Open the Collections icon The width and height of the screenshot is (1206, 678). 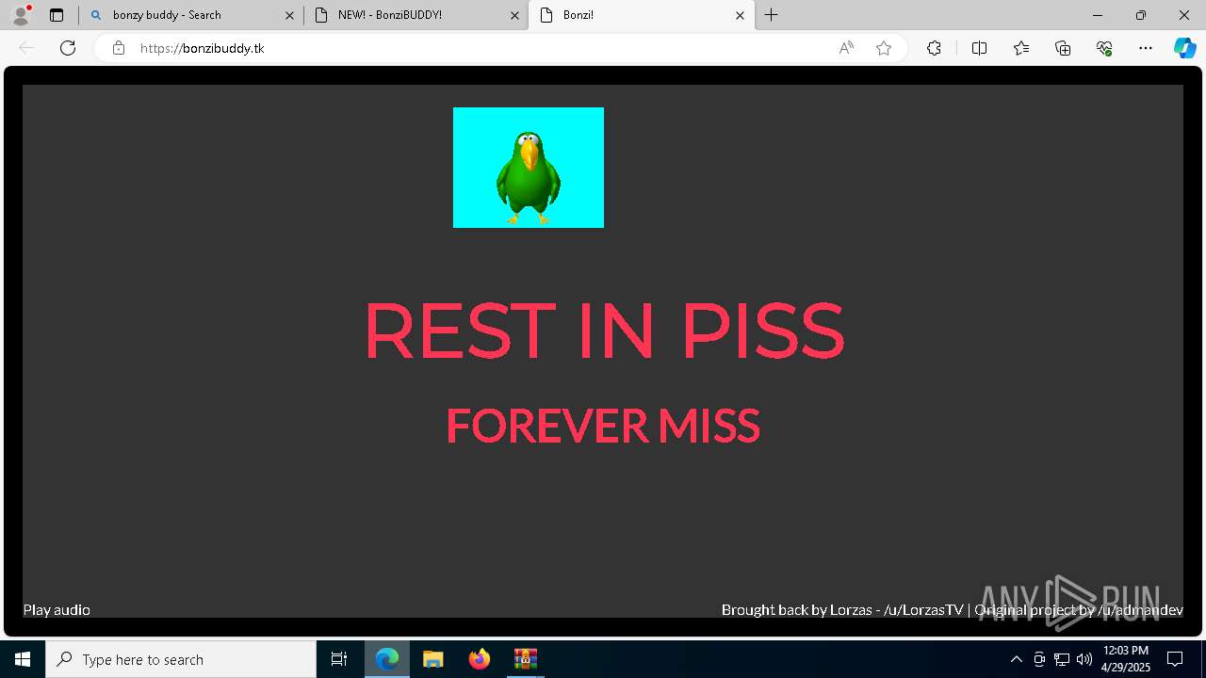(1063, 48)
